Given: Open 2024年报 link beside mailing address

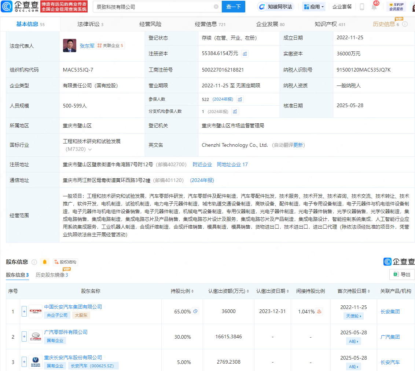Looking at the screenshot, I should coord(202,180).
